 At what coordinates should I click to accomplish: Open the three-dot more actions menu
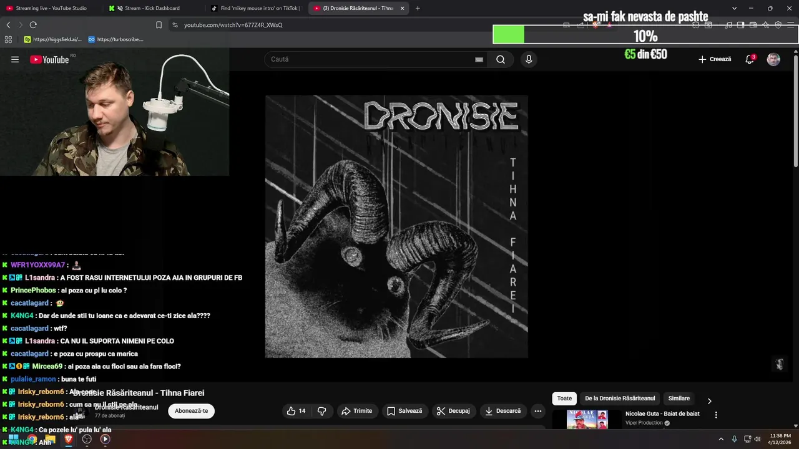click(x=537, y=411)
